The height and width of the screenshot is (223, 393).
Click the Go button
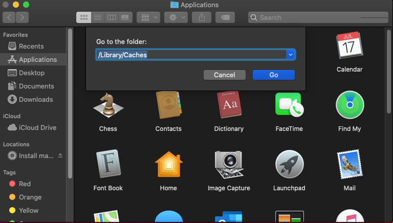274,75
